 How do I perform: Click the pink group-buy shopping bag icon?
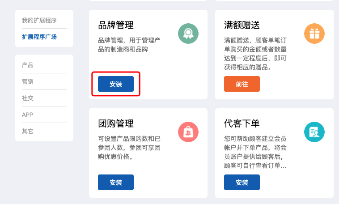[x=188, y=132]
